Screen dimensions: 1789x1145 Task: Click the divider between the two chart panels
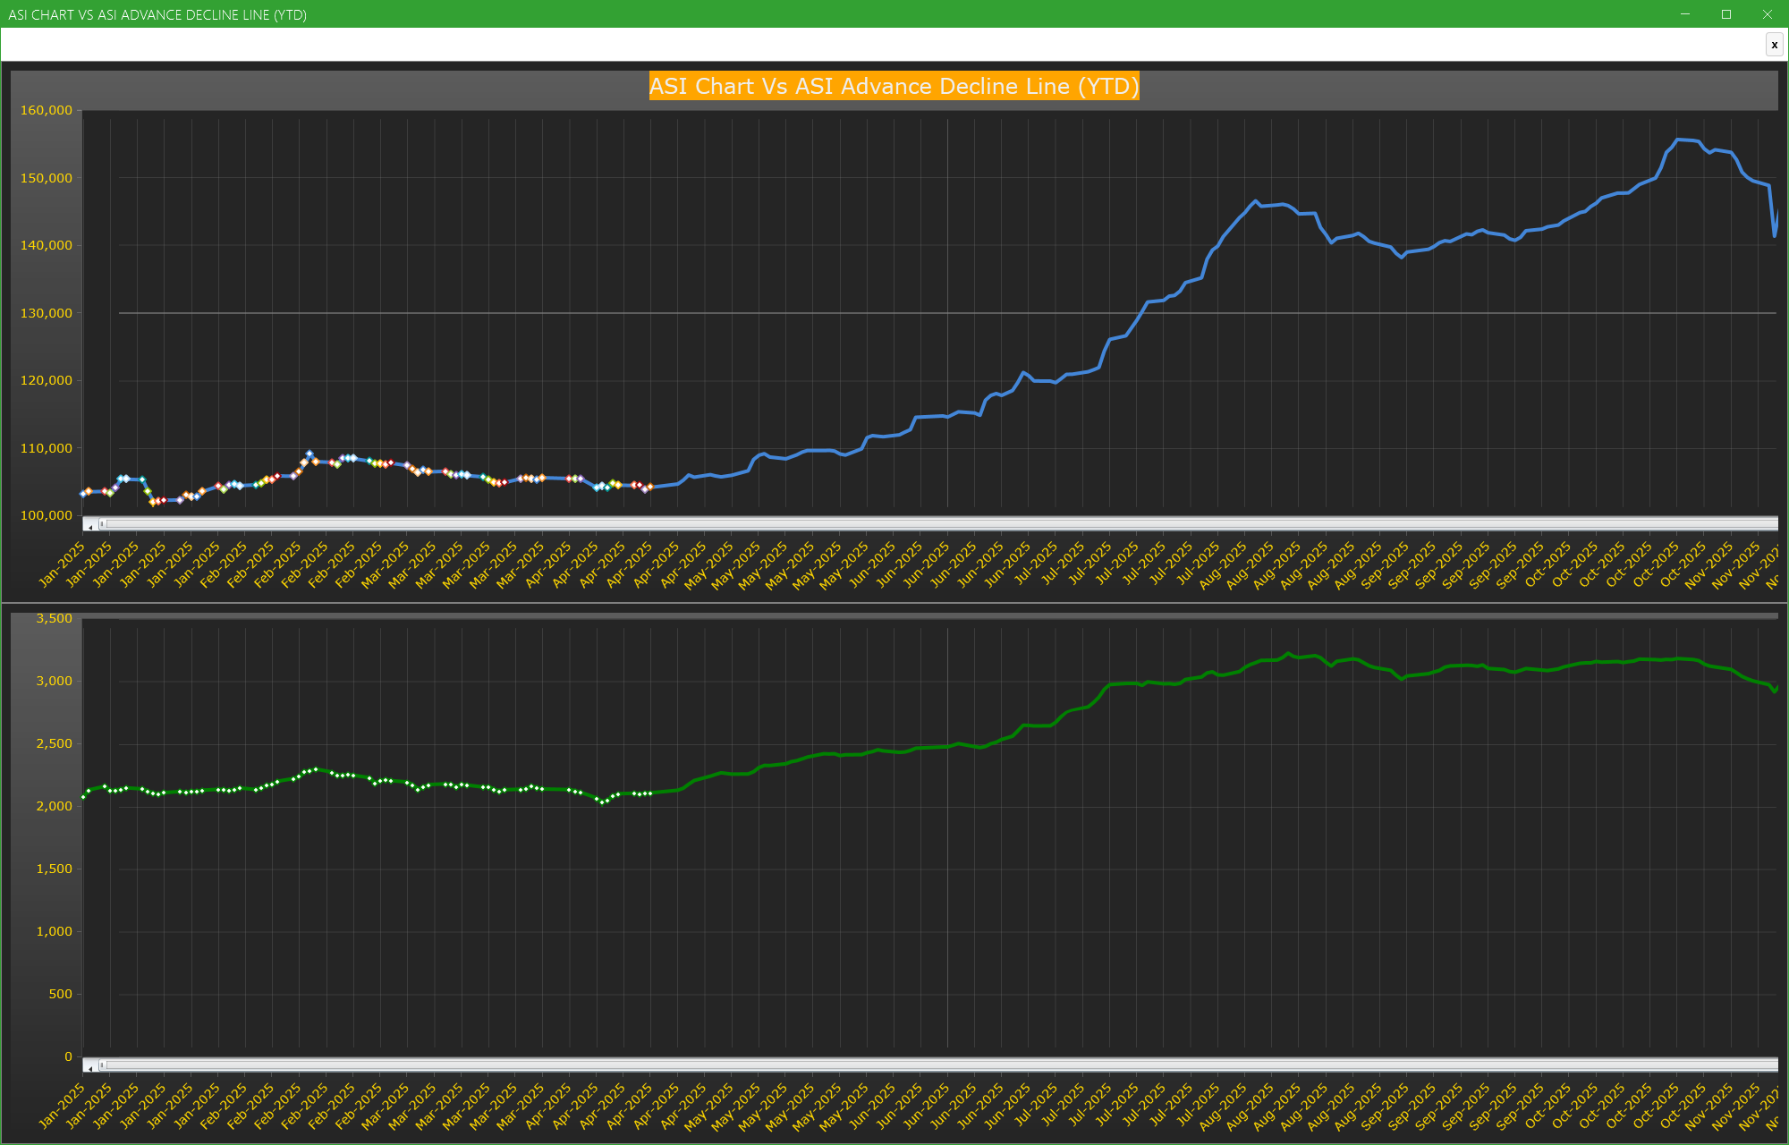click(894, 603)
